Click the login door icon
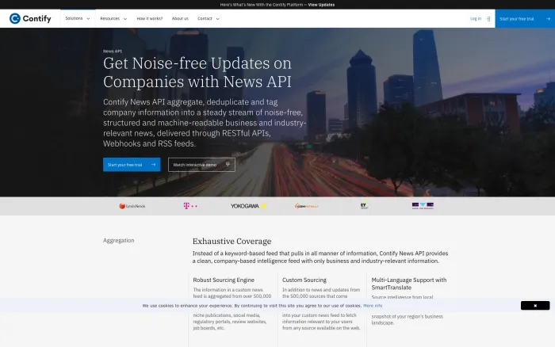555x347 pixels. pyautogui.click(x=488, y=19)
